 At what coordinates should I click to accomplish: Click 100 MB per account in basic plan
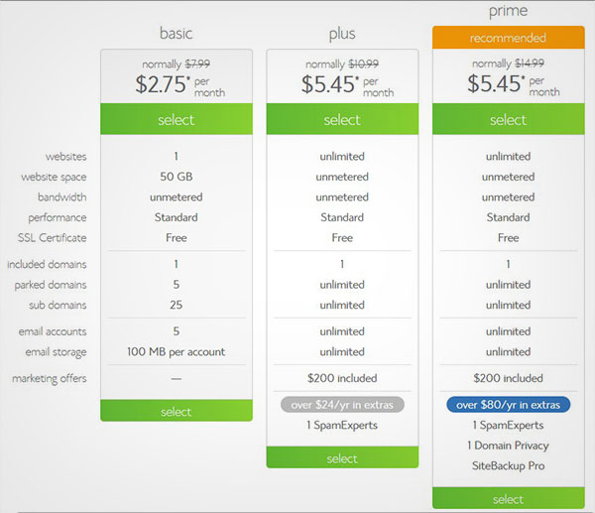tap(177, 351)
